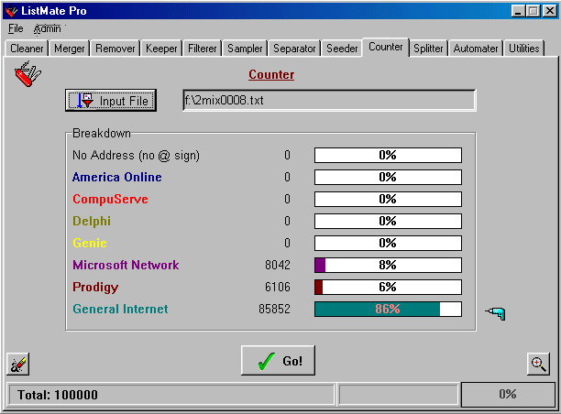
Task: Open the File menu
Action: (16, 28)
